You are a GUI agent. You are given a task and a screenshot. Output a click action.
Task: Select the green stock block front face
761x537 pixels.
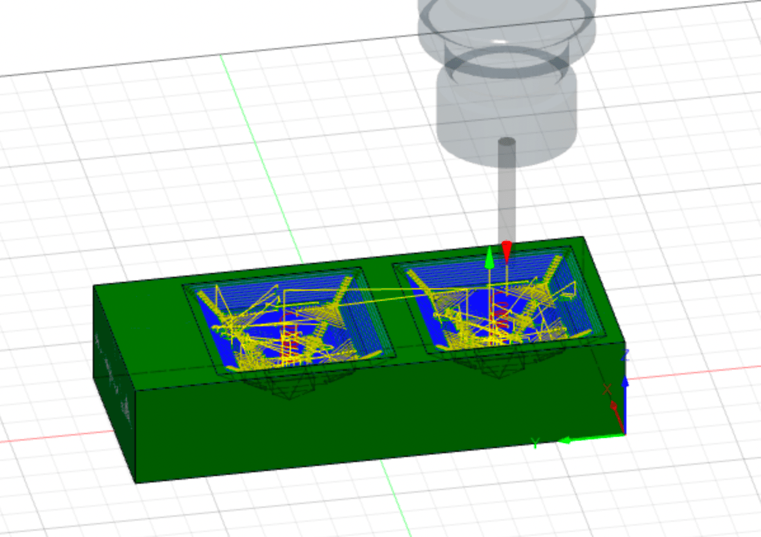tap(380, 413)
